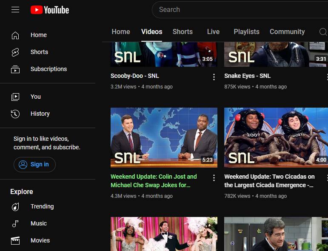The image size is (328, 251).
Task: Switch to the Playlists tab
Action: pos(246,32)
